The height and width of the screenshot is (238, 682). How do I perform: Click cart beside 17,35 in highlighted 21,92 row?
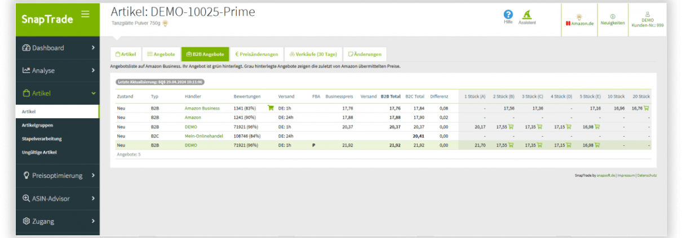pos(540,145)
